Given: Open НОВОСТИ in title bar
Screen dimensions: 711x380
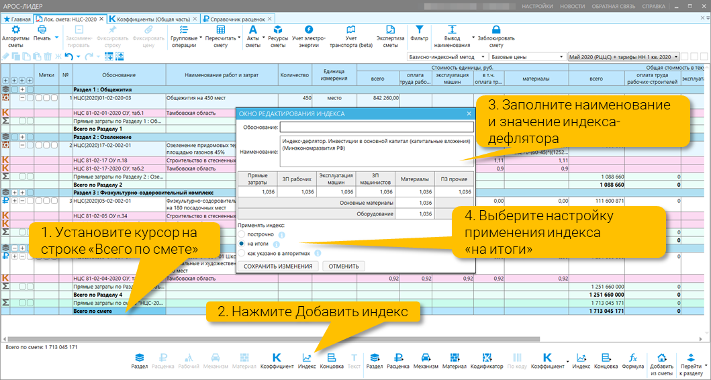Looking at the screenshot, I should pos(572,6).
